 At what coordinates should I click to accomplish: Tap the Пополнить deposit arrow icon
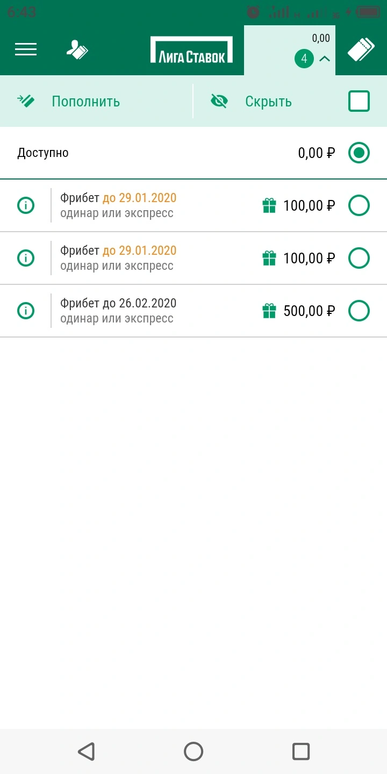[26, 101]
